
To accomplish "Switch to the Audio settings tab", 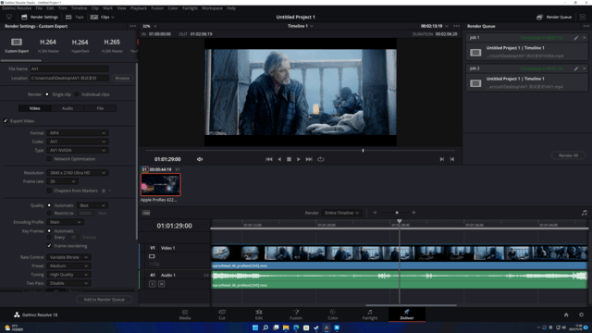I will pos(68,108).
